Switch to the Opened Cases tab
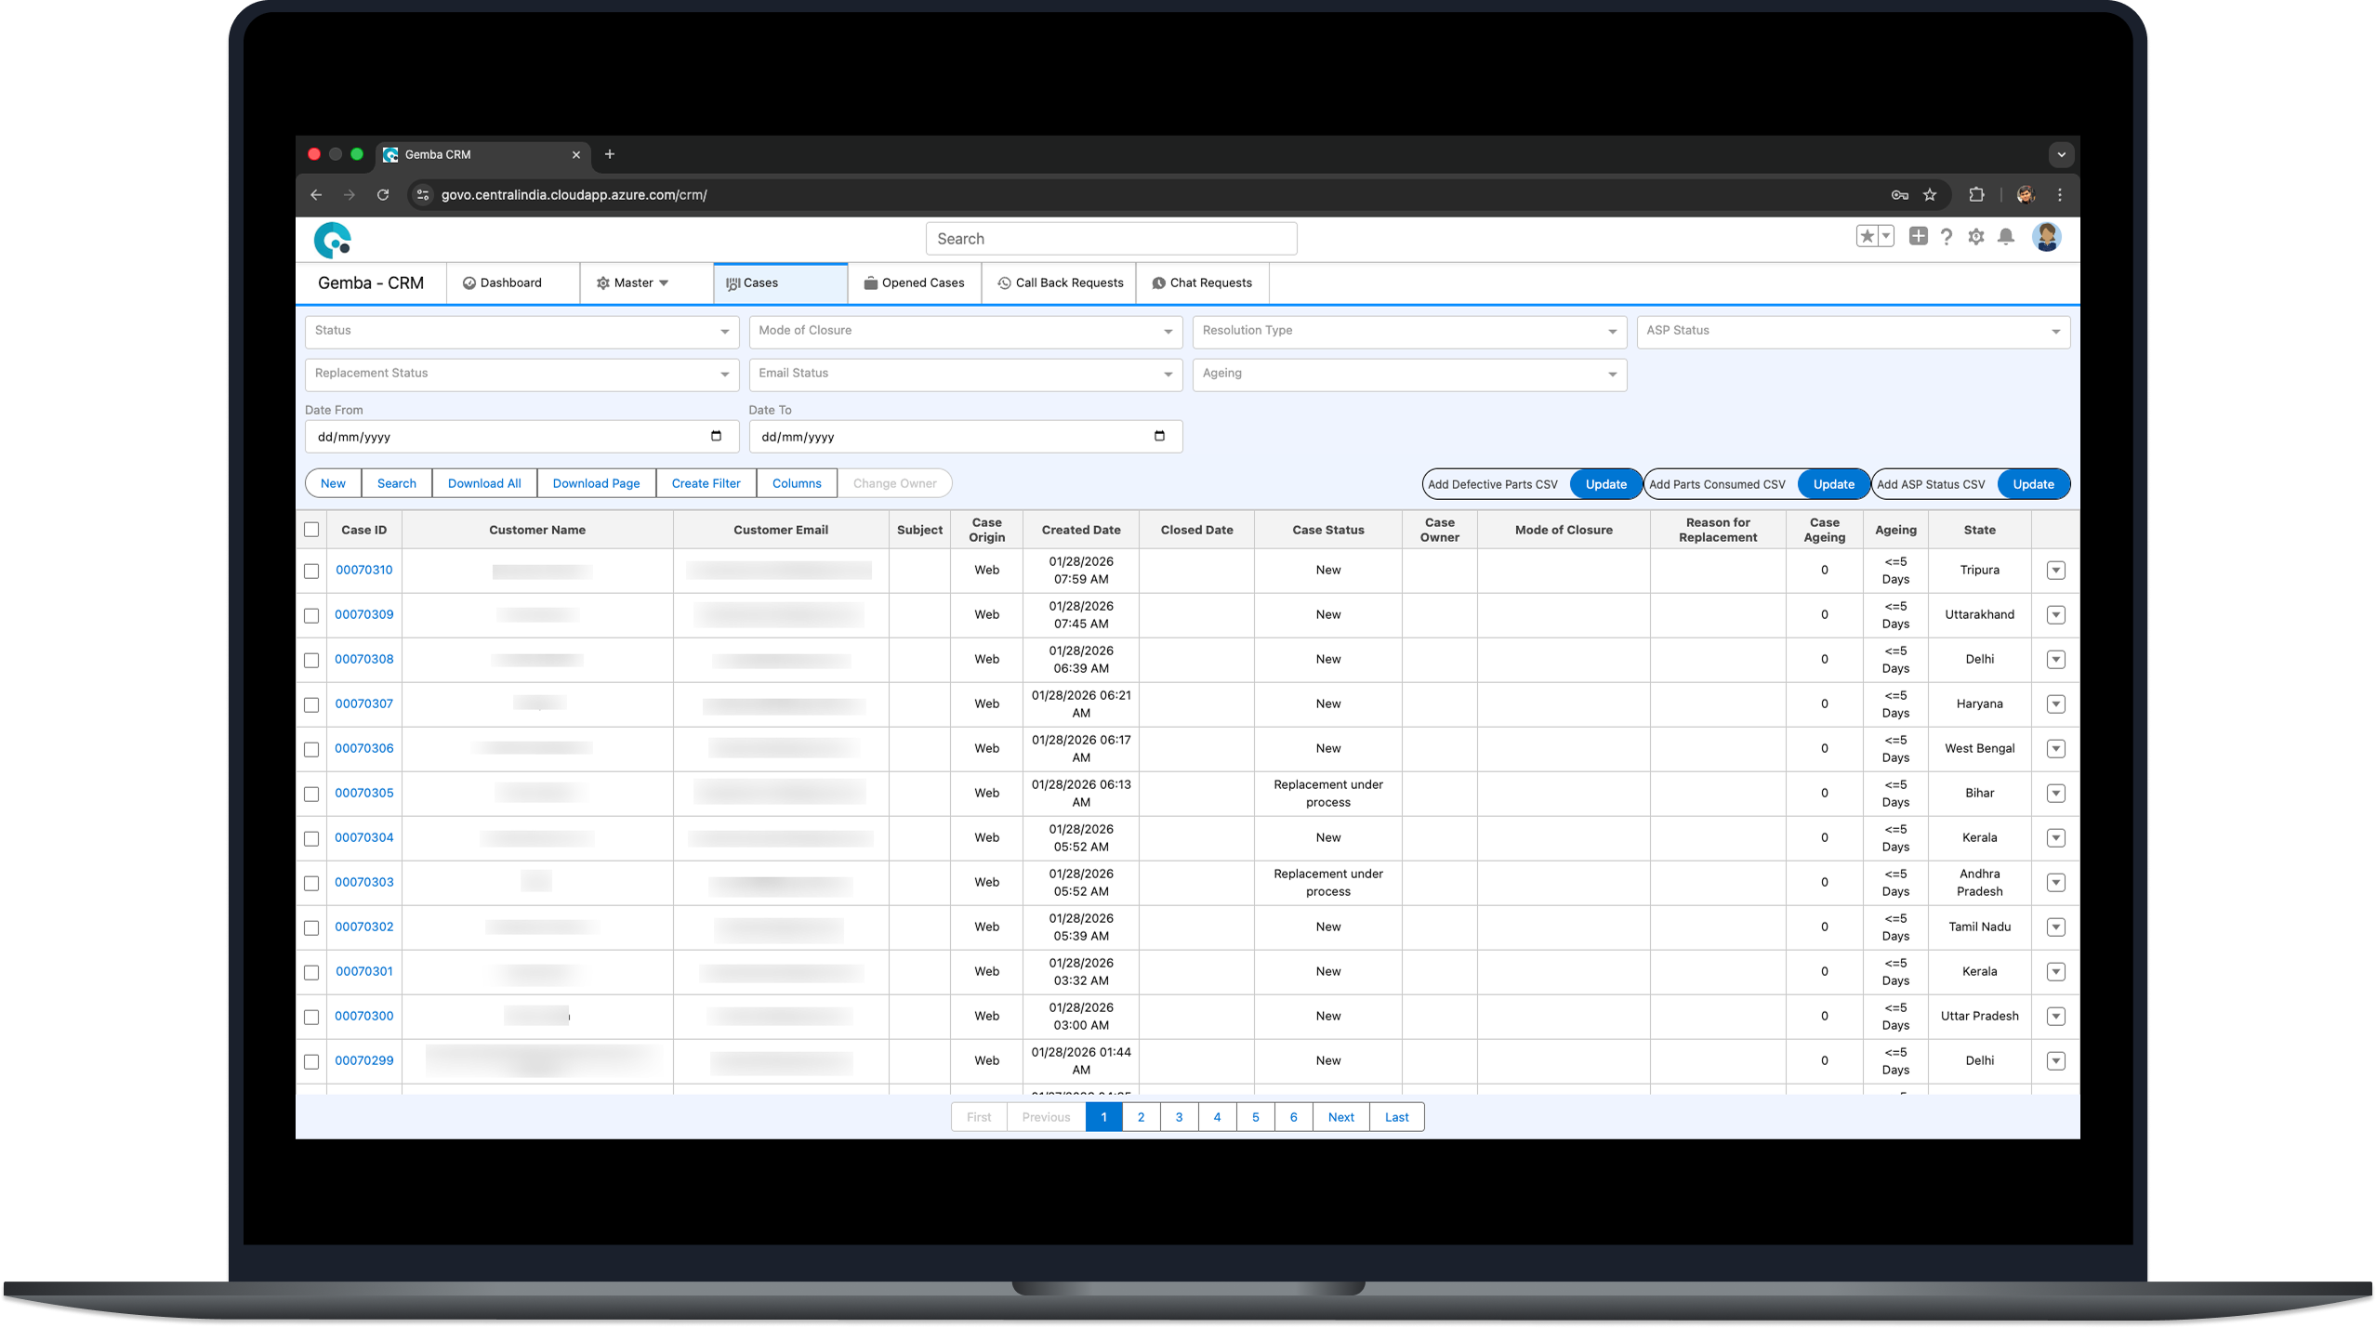The image size is (2376, 1328). tap(914, 283)
